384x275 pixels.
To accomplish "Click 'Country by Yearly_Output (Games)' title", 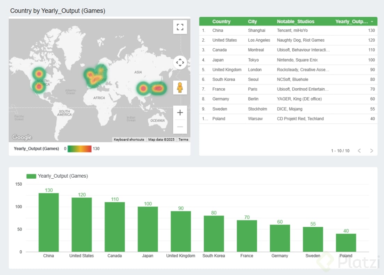I will (x=57, y=11).
